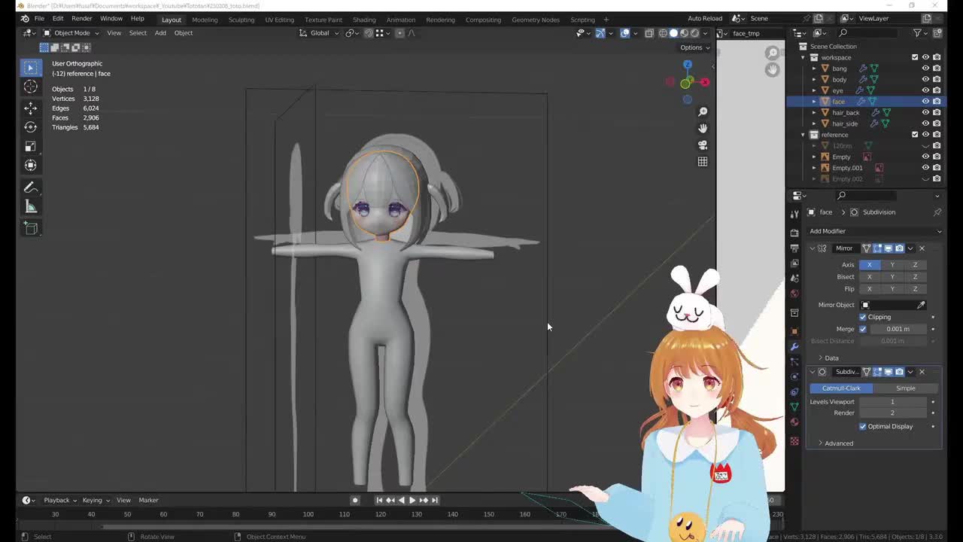Open the Render properties tab
Screen dimensions: 963x542
(x=794, y=233)
